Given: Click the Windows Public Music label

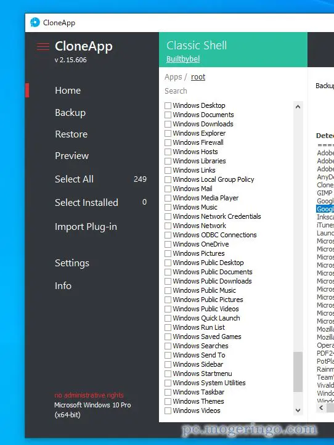Looking at the screenshot, I should point(205,290).
